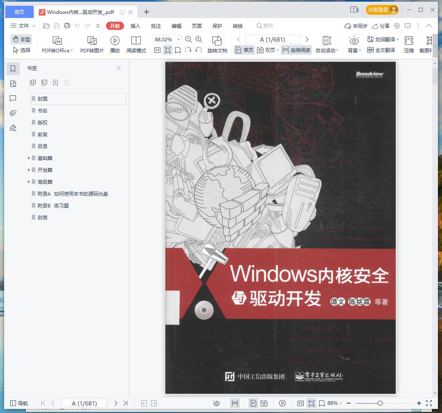Open the 编辑 ribbon tab
Viewport: 442px width, 413px height.
(176, 26)
